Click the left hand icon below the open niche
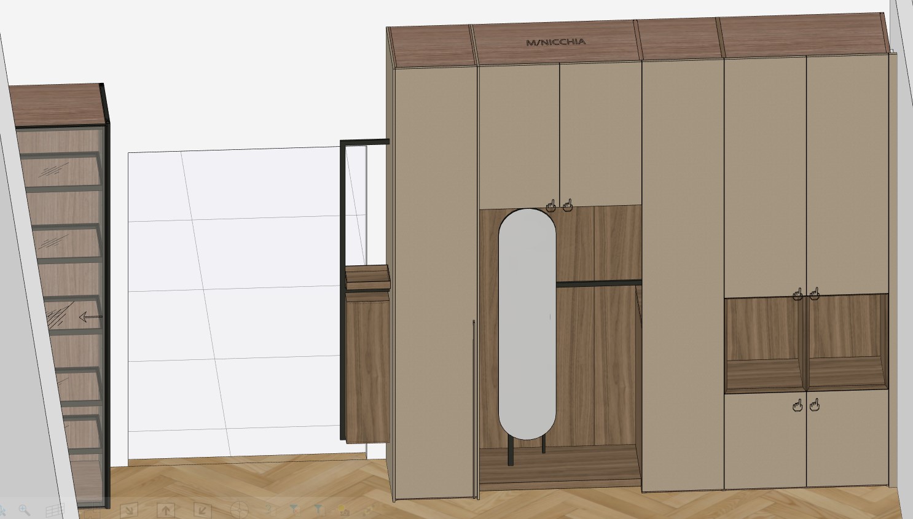The height and width of the screenshot is (519, 913). pos(797,405)
